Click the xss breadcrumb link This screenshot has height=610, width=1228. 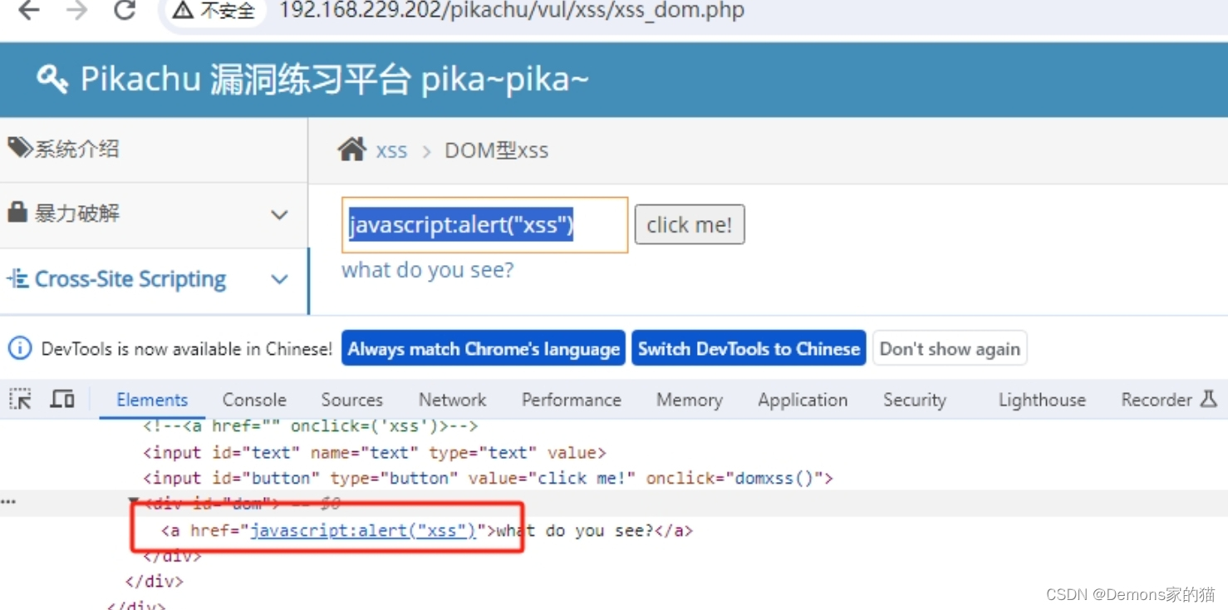pos(391,151)
